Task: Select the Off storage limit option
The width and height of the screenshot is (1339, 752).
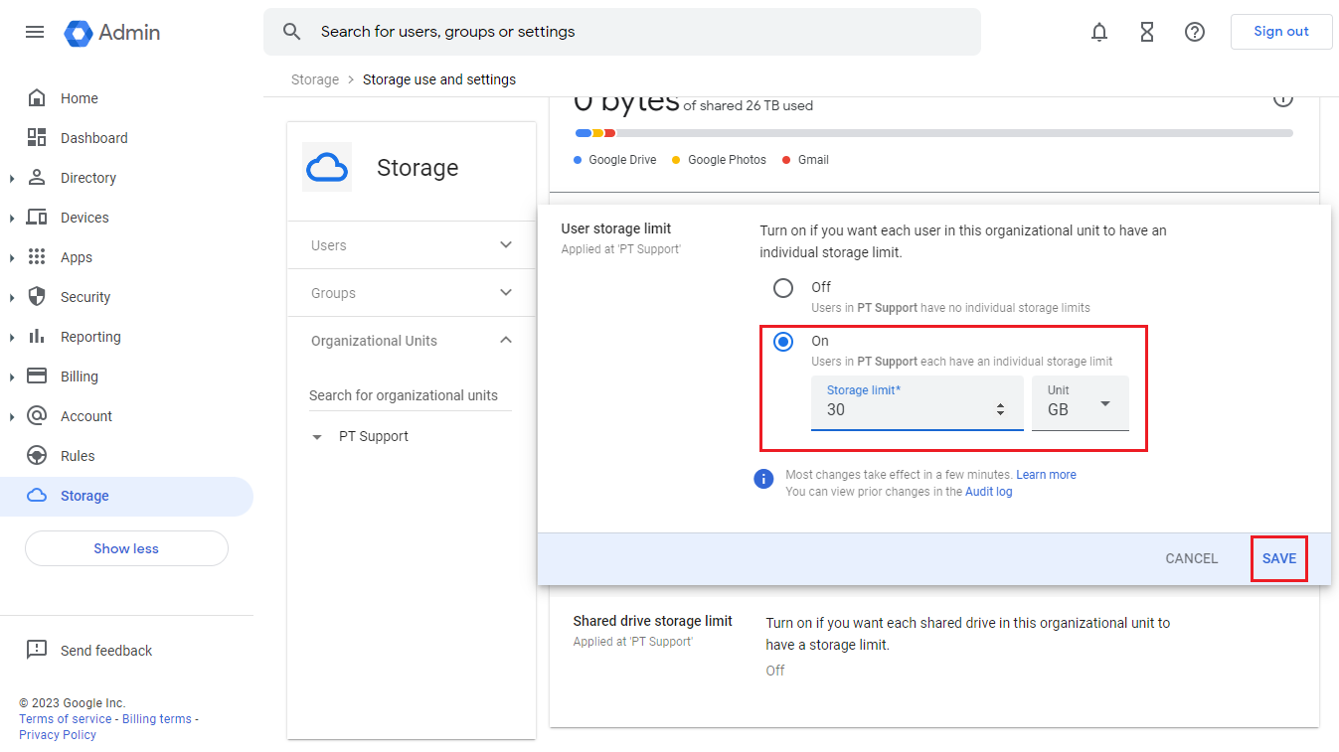Action: point(783,287)
